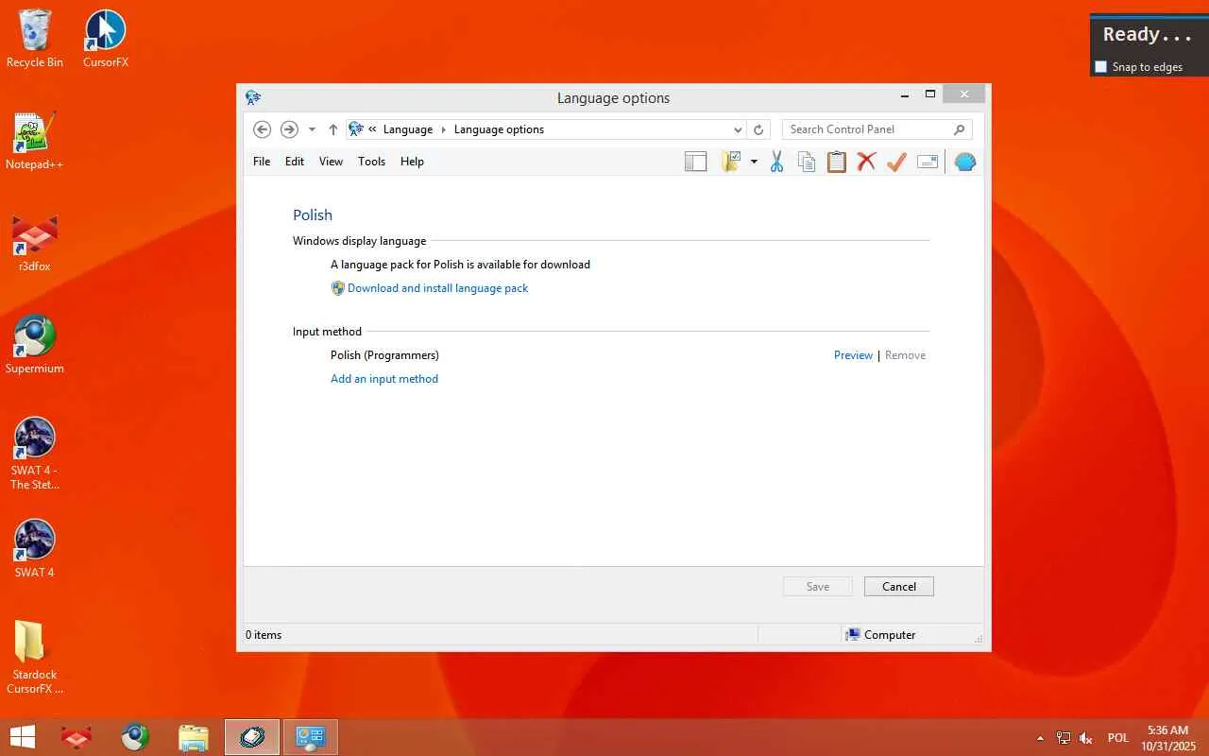
Task: Open the recent locations dropdown arrow
Action: pyautogui.click(x=312, y=129)
